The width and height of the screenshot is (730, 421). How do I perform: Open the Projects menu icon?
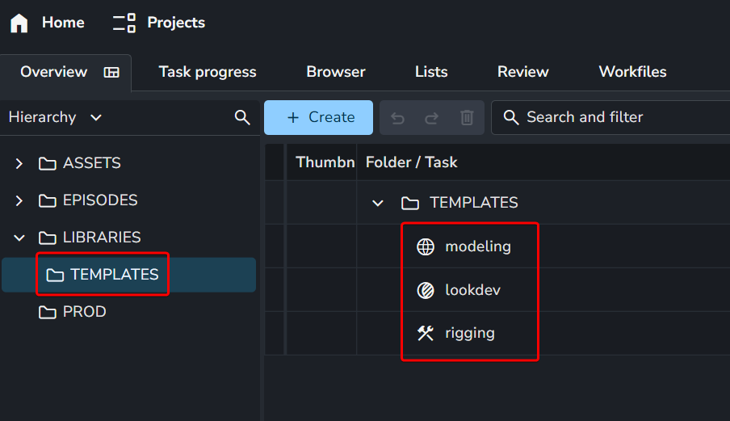(x=124, y=23)
